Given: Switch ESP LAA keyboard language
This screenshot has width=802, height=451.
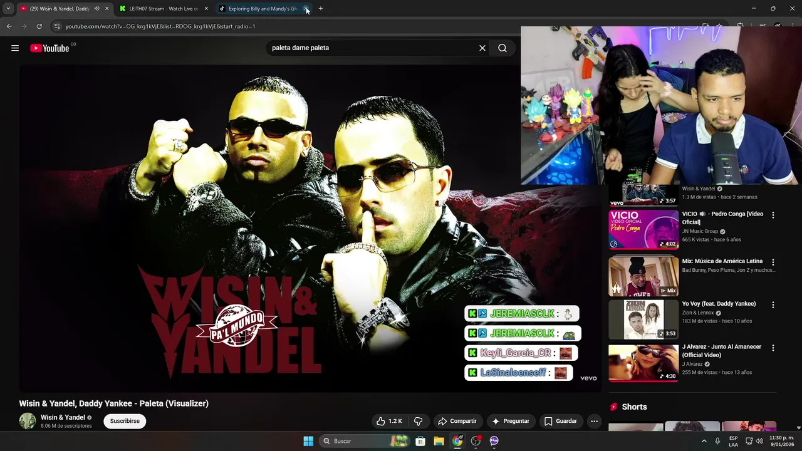Looking at the screenshot, I should (733, 441).
